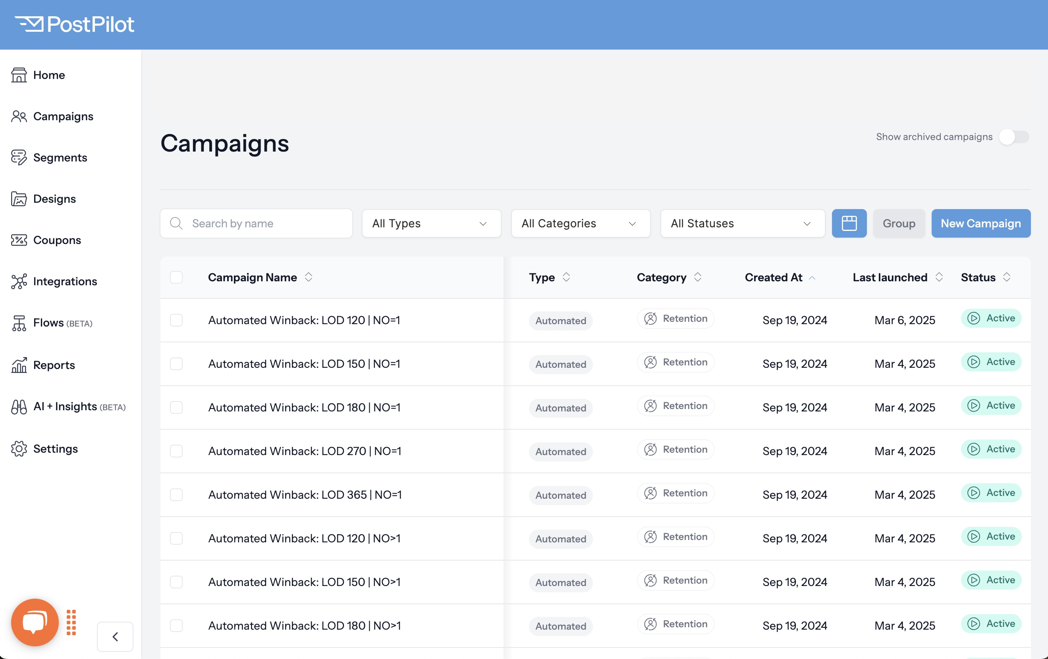This screenshot has width=1048, height=659.
Task: Click the Reports chart icon
Action: 19,365
